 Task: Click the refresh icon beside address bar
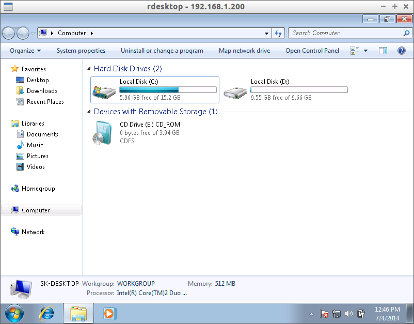click(x=278, y=33)
